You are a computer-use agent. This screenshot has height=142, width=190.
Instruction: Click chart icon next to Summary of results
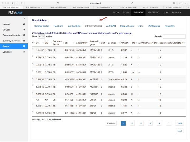click(x=24, y=40)
